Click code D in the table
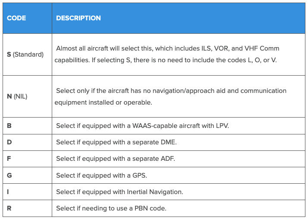Viewport: 308px width, 220px height. click(x=9, y=142)
